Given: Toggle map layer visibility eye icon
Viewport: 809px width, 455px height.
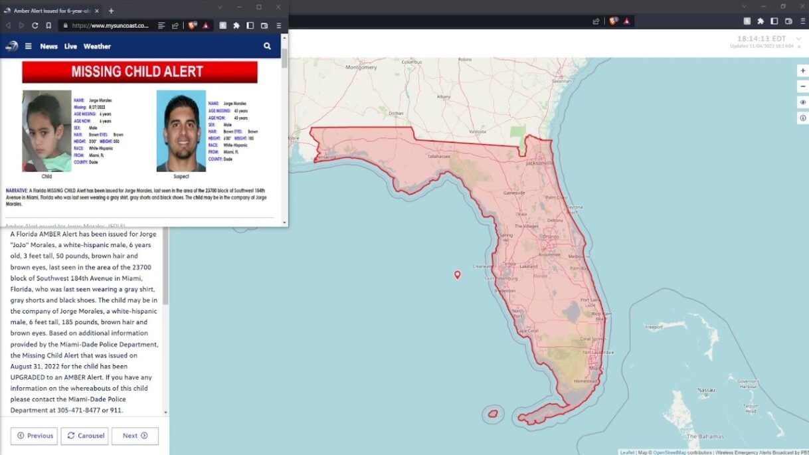Looking at the screenshot, I should click(x=802, y=102).
